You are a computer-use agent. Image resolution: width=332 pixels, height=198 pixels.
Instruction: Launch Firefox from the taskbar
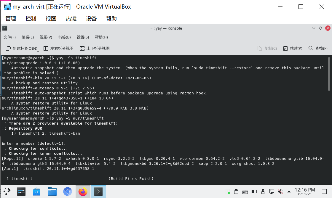coord(83,191)
